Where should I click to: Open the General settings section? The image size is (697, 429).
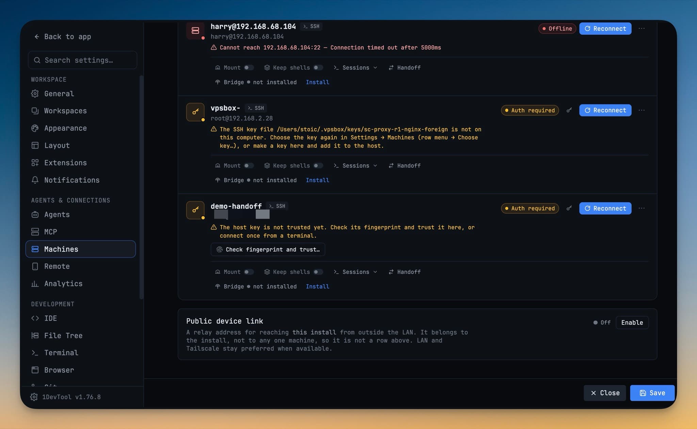(81, 94)
